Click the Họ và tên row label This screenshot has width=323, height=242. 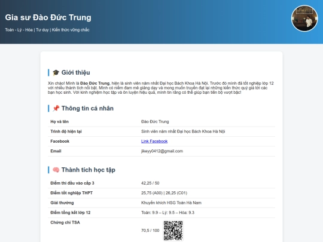click(x=60, y=122)
